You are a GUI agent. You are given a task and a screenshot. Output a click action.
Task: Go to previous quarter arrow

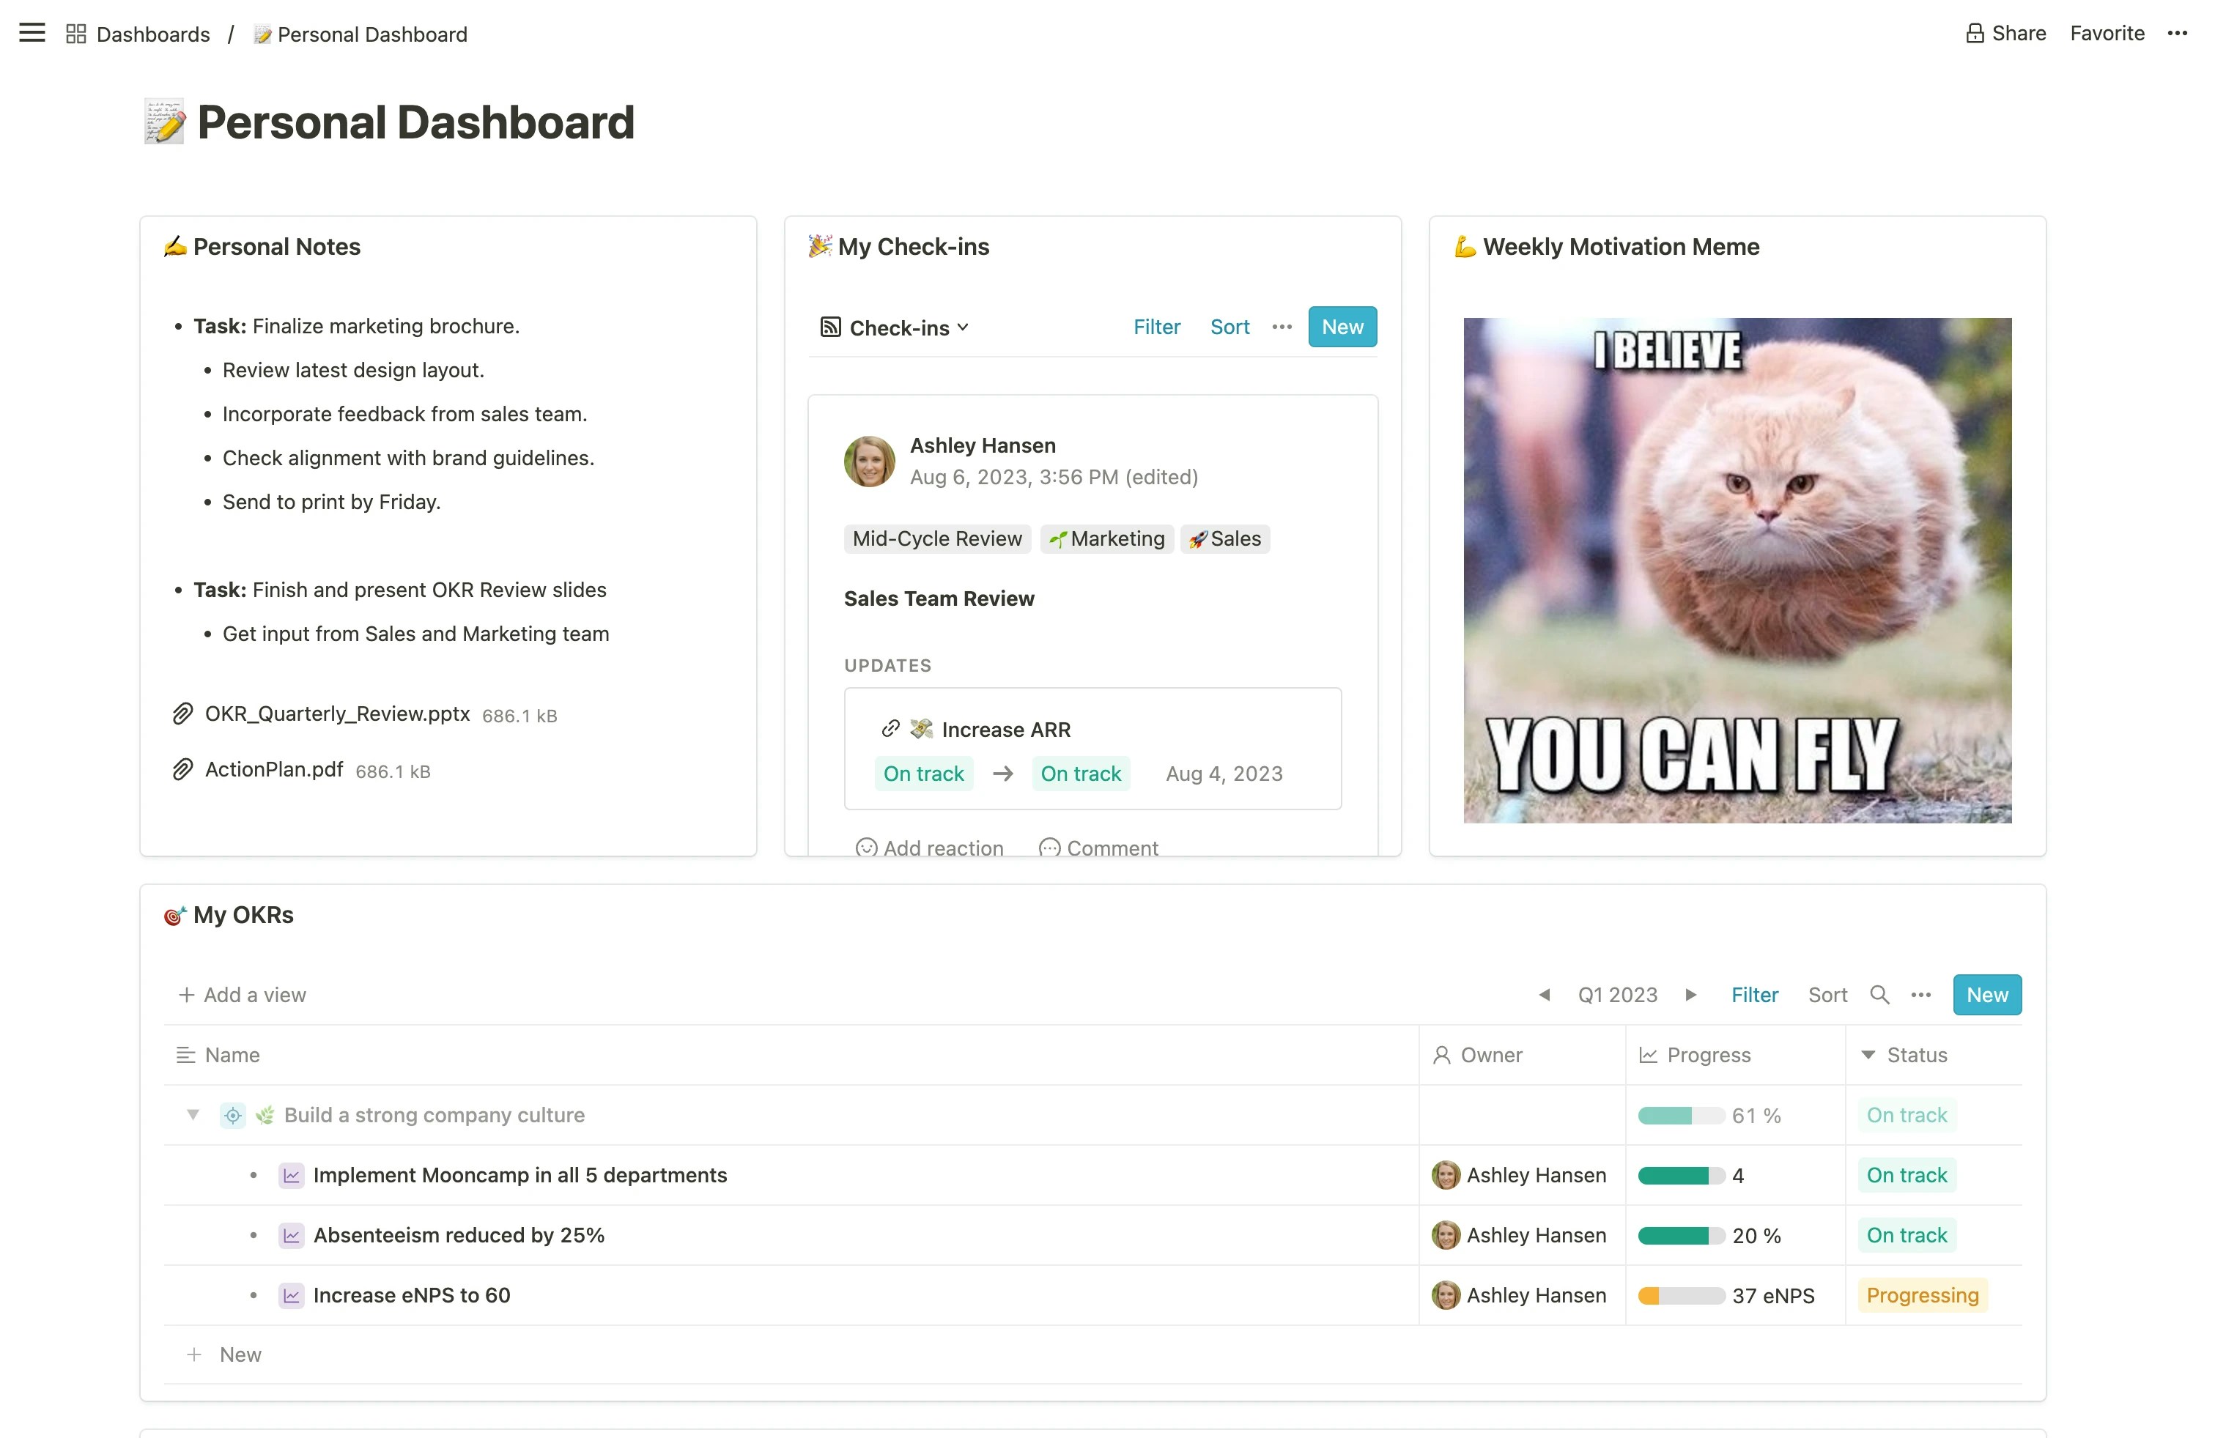1544,995
